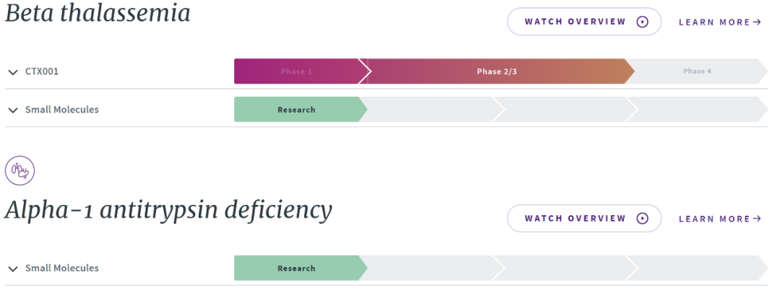Expand Alpha-1 antitrypsin Small Molecules chevron

pos(13,269)
